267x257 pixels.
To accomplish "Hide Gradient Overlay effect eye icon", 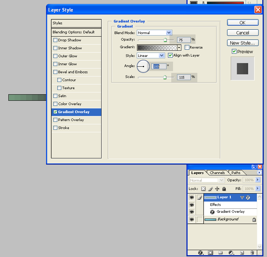I will (x=192, y=212).
